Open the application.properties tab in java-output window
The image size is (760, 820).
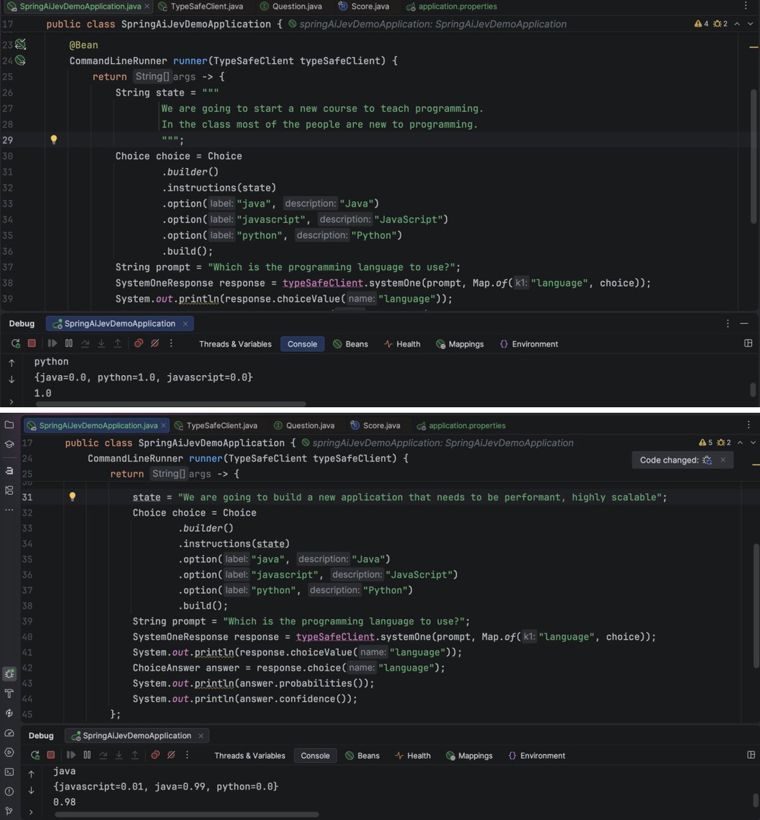click(x=461, y=425)
